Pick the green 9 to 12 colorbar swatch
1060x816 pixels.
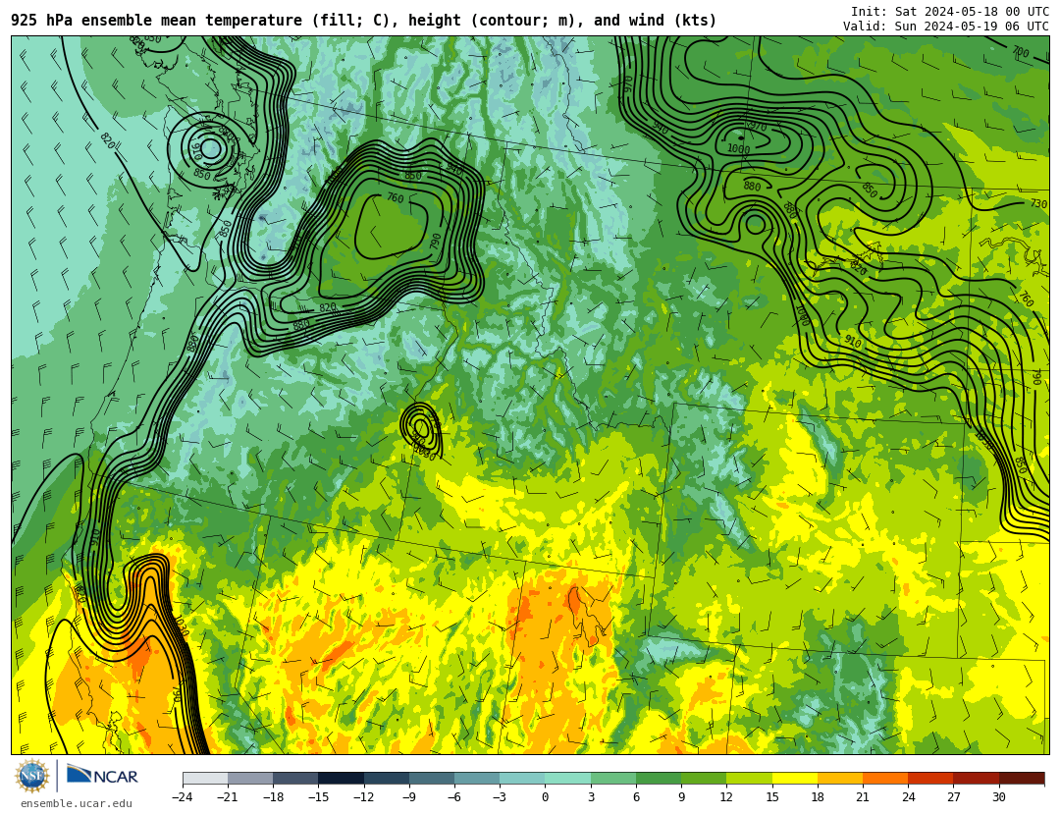tap(704, 778)
